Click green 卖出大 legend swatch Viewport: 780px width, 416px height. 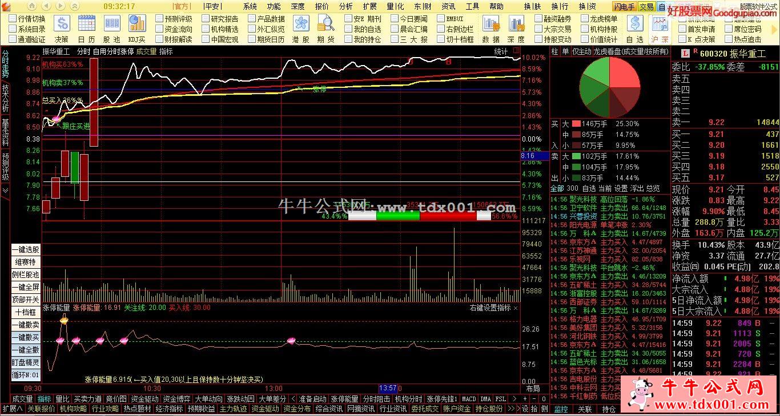pos(576,156)
